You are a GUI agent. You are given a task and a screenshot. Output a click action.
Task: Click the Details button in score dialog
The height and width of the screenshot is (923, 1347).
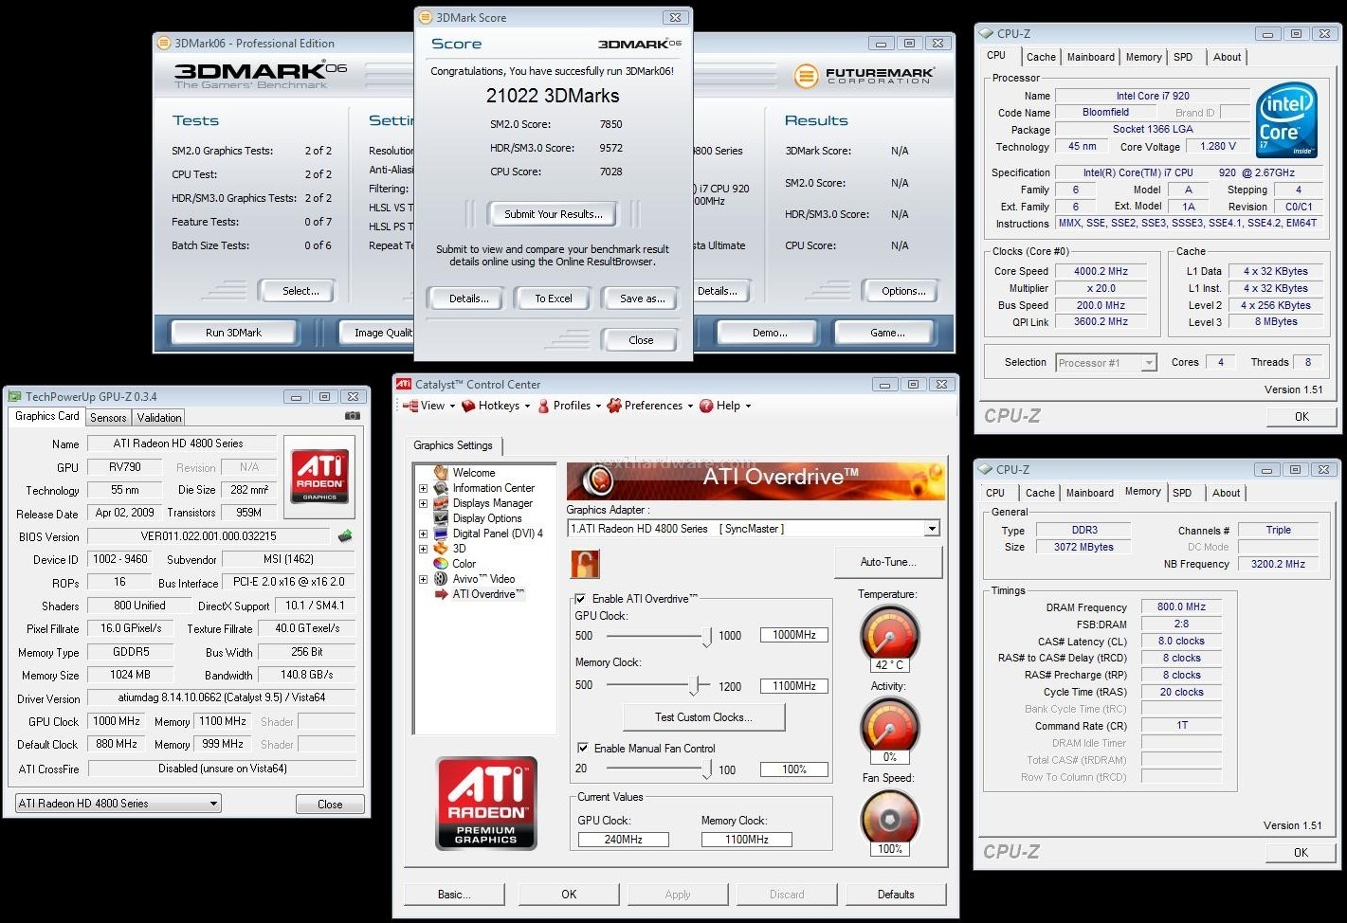coord(468,299)
